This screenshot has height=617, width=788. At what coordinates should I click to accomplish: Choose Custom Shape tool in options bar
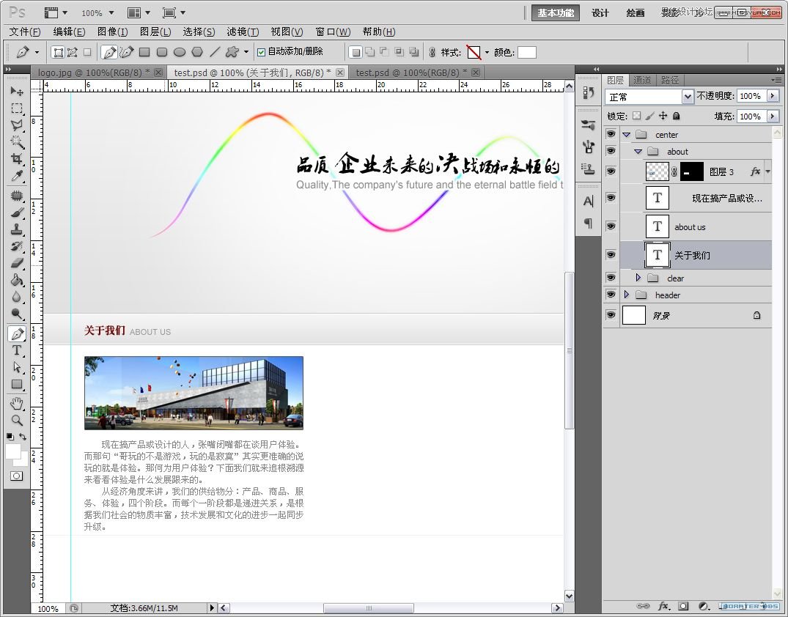(x=232, y=52)
